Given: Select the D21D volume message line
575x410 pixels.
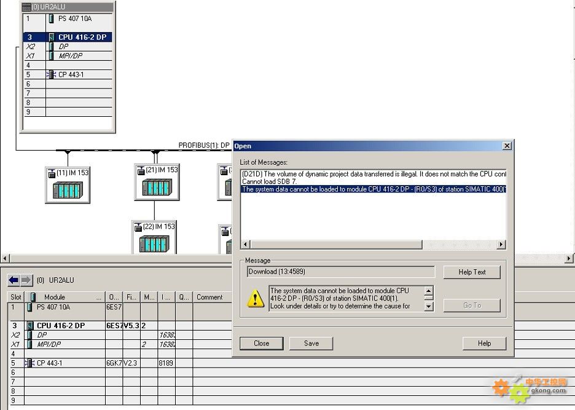Looking at the screenshot, I should [374, 174].
